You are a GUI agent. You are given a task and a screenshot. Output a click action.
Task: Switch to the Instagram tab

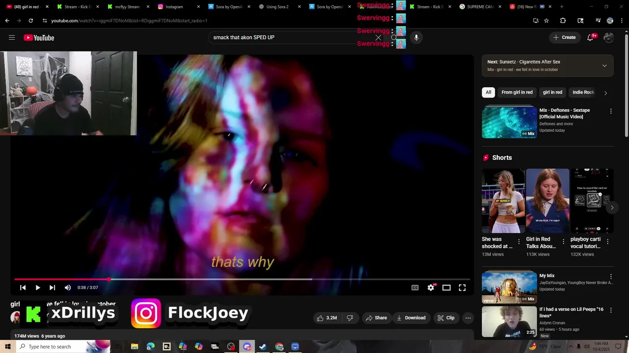pyautogui.click(x=179, y=7)
